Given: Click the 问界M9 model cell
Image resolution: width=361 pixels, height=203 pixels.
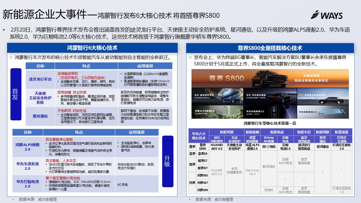Looking at the screenshot, I should click(202, 190).
